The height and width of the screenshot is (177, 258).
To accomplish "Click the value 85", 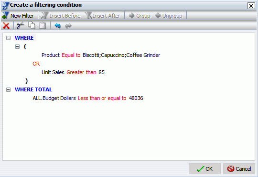I will click(x=101, y=72).
